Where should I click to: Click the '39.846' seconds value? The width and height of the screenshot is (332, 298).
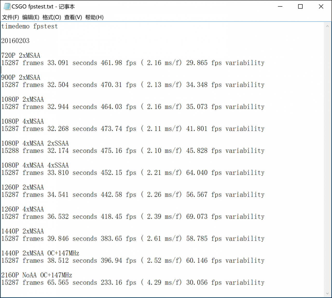[x=58, y=239]
